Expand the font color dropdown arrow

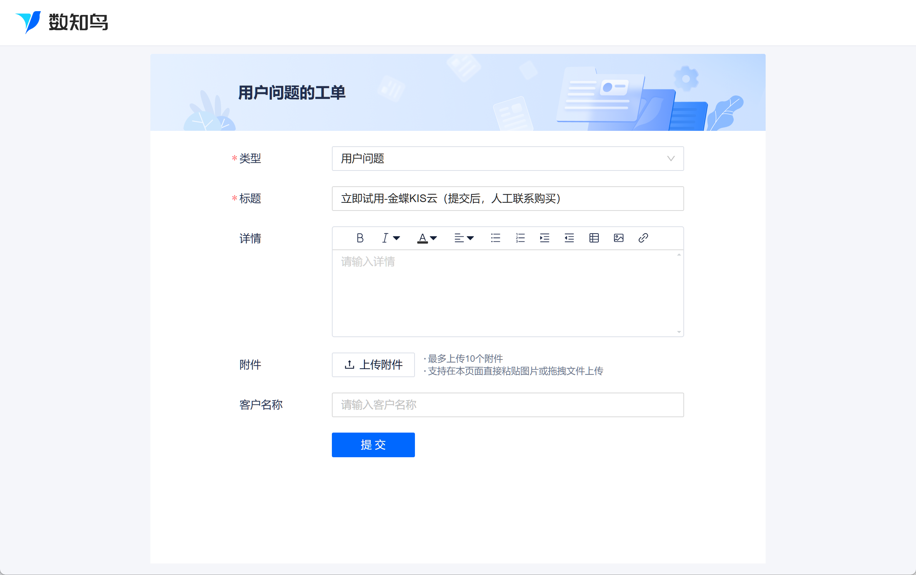coord(434,238)
